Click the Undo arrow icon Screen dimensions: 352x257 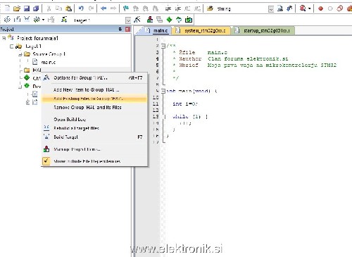[x=81, y=8]
